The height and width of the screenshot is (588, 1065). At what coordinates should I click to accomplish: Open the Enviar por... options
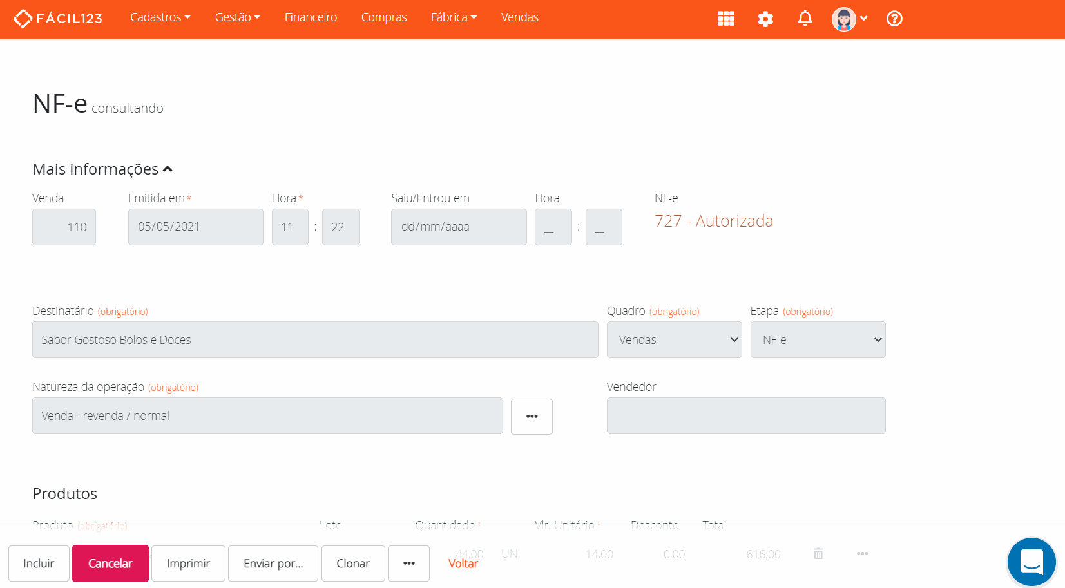tap(273, 564)
